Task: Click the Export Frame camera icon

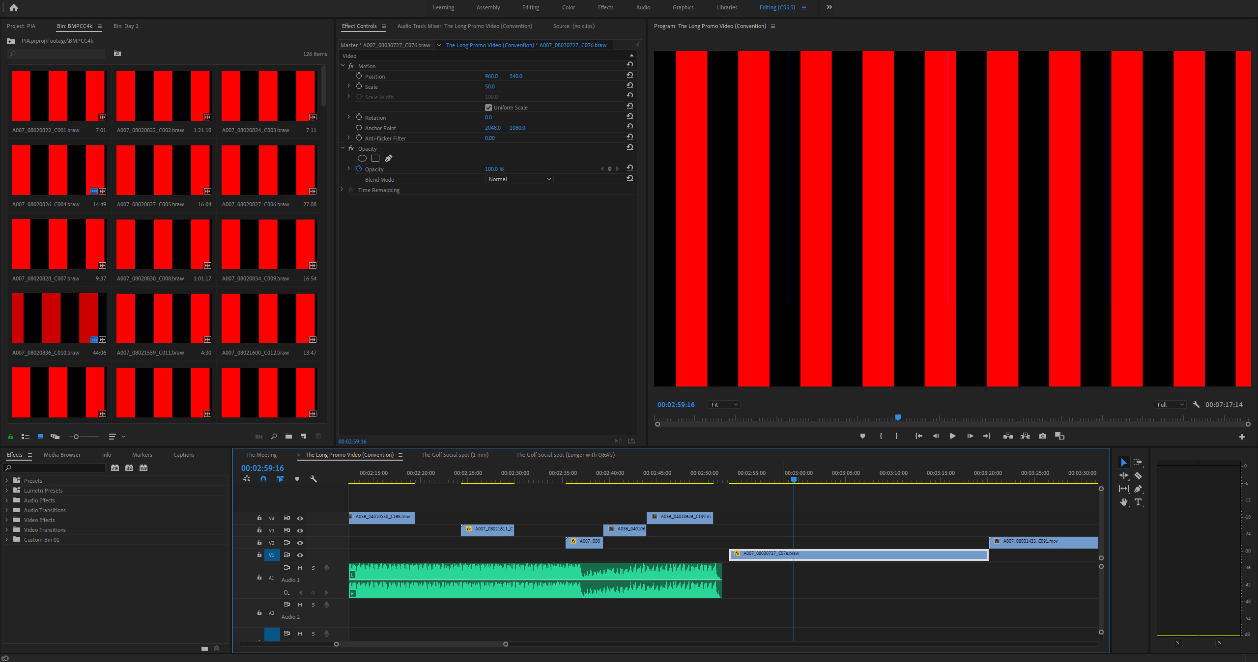Action: pos(1043,436)
